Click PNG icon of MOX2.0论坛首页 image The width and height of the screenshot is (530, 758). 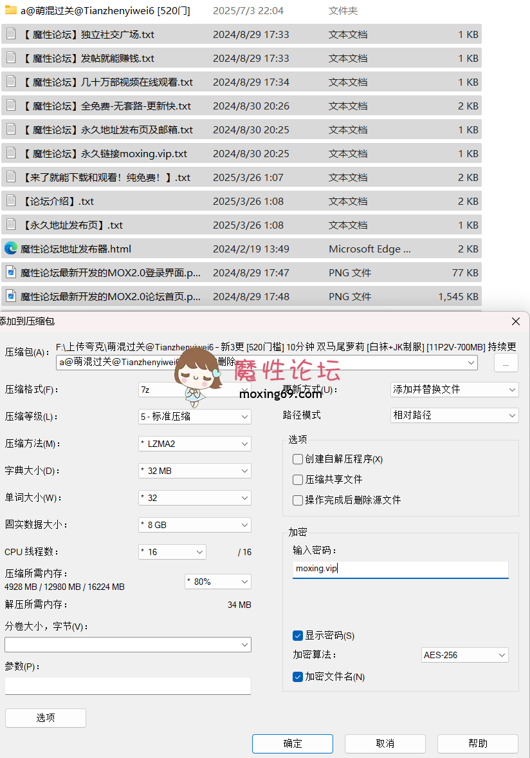click(11, 296)
